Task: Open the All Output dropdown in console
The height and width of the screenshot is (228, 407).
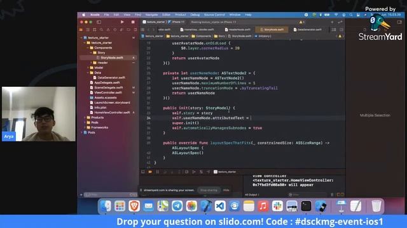Action: pos(252,194)
